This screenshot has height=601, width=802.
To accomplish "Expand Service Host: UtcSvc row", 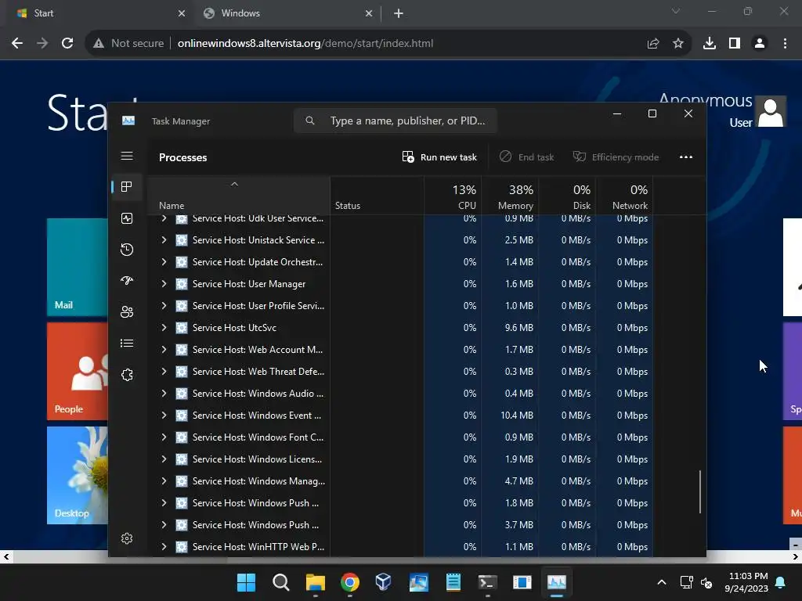I will [164, 328].
